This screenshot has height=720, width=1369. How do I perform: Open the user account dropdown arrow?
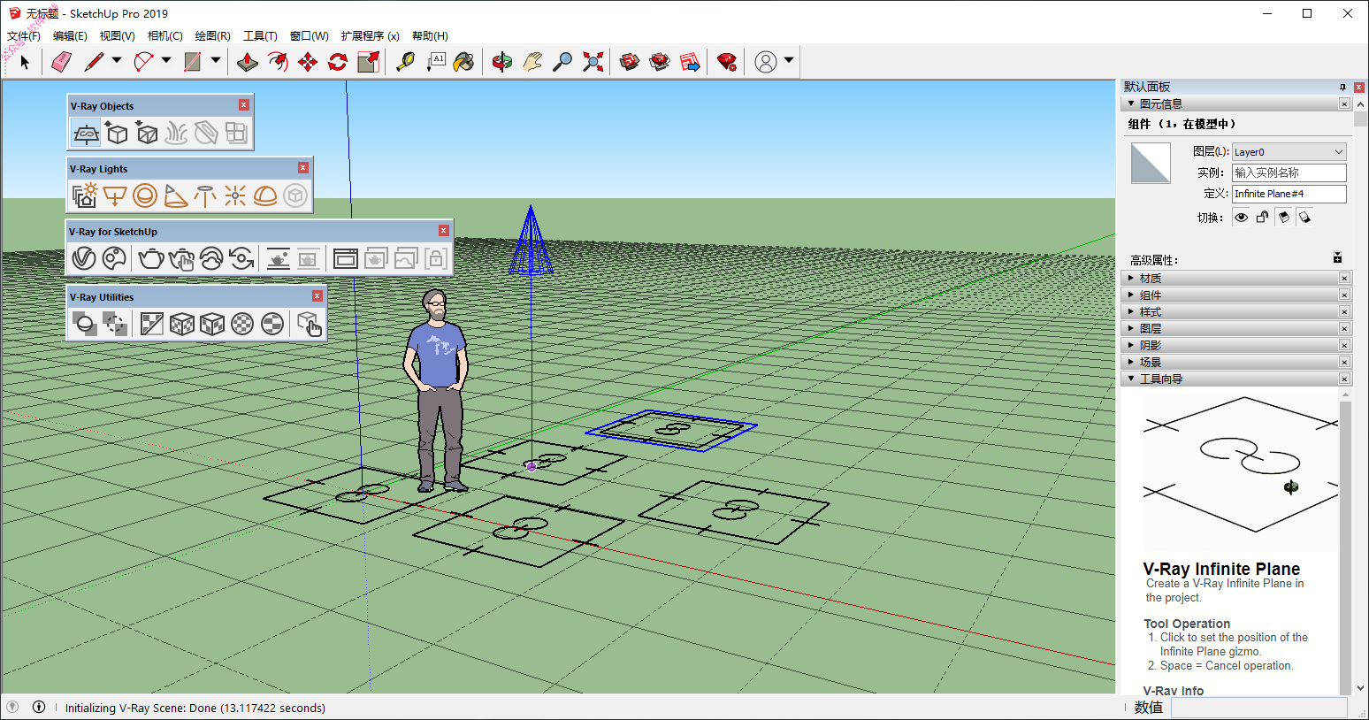tap(789, 61)
